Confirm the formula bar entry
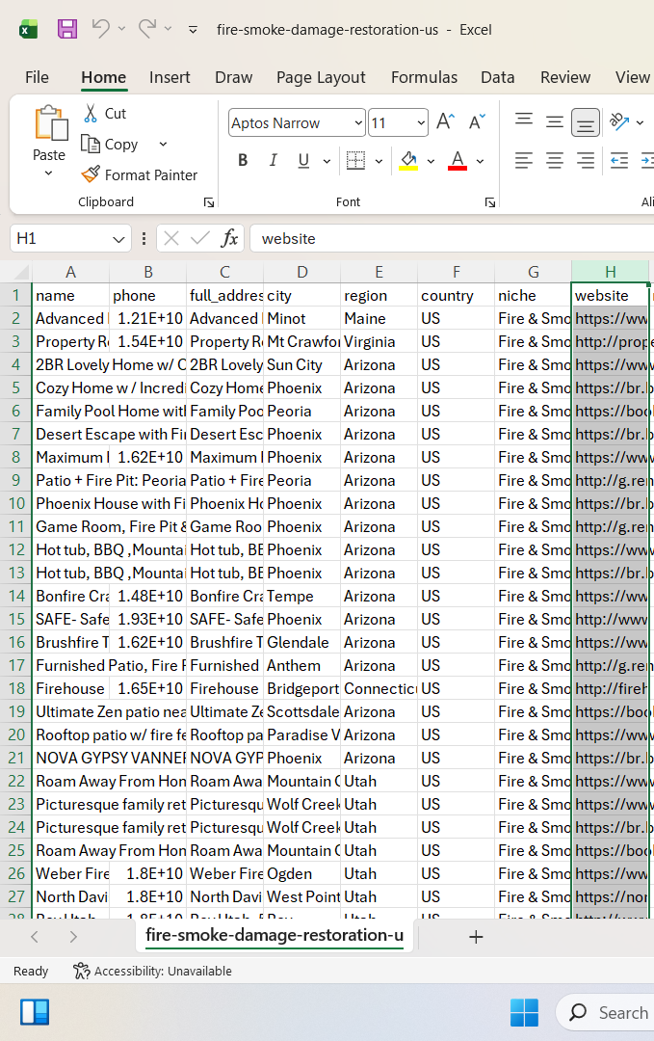 pos(199,238)
